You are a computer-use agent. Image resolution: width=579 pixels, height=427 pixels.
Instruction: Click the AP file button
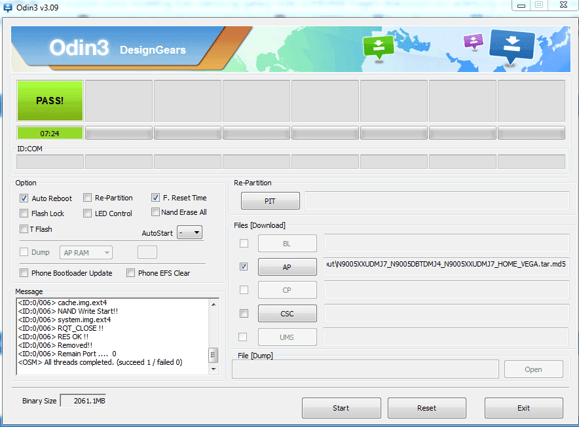(288, 267)
